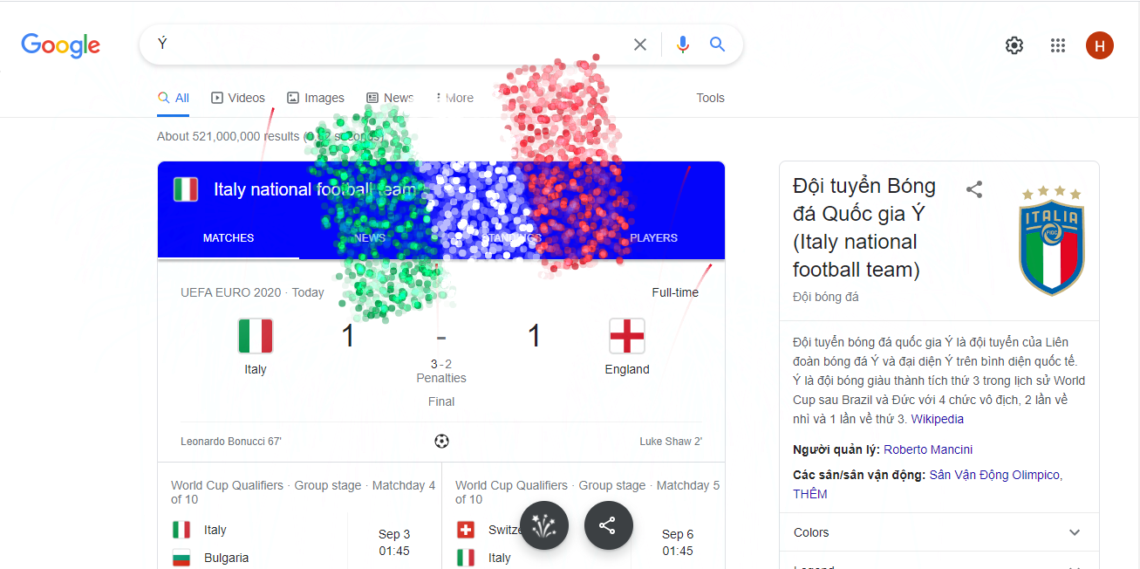Click the England flag in final score
The height and width of the screenshot is (569, 1140).
627,336
